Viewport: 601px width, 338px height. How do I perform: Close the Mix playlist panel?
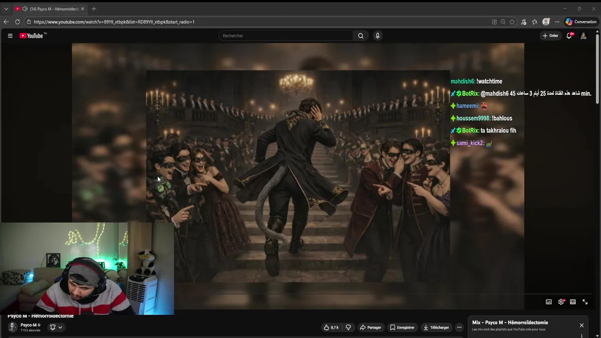coord(582,325)
